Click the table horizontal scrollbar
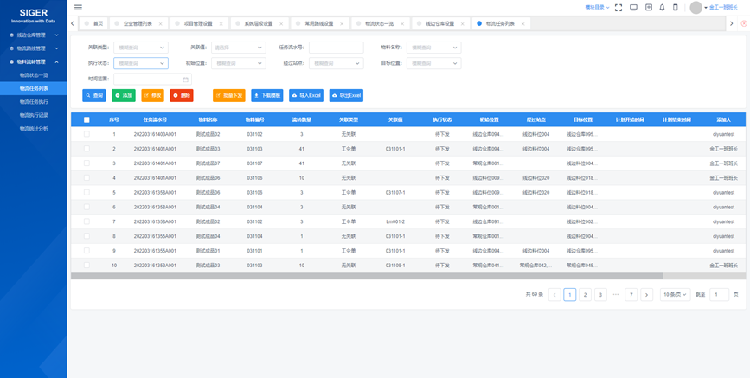The image size is (750, 378). (x=367, y=276)
